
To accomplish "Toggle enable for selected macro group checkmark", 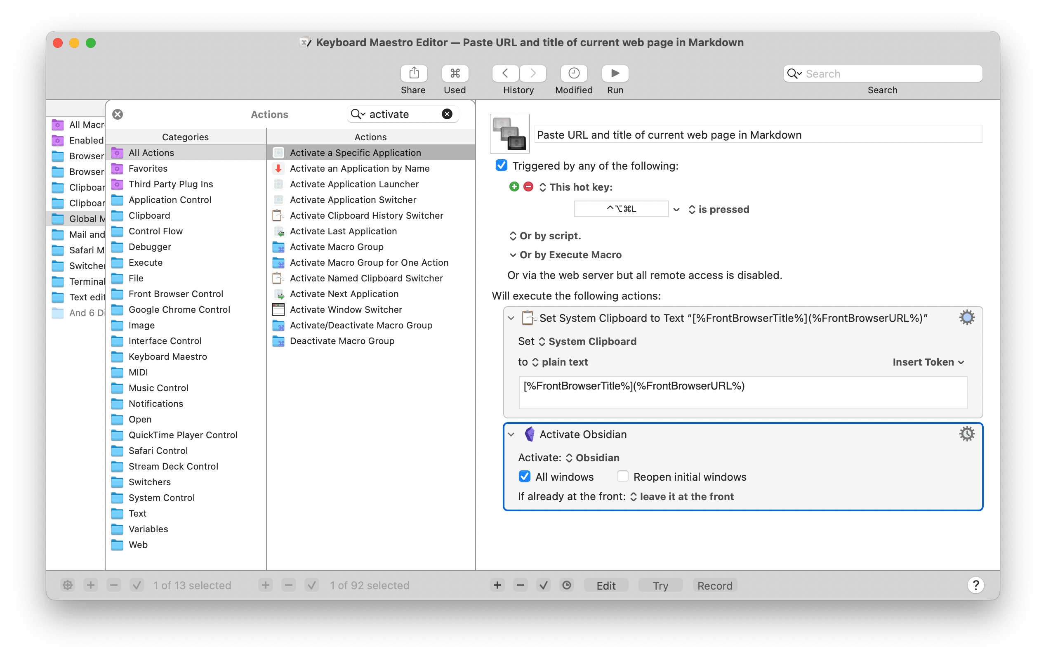I will click(x=137, y=585).
